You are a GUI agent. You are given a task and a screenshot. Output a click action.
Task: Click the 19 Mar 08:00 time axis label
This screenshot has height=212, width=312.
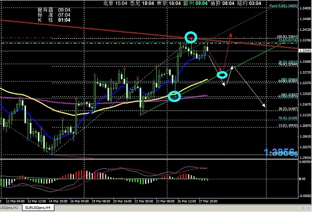pyautogui.click(x=101, y=201)
